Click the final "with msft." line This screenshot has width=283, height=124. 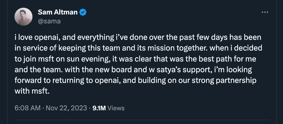tap(32, 91)
